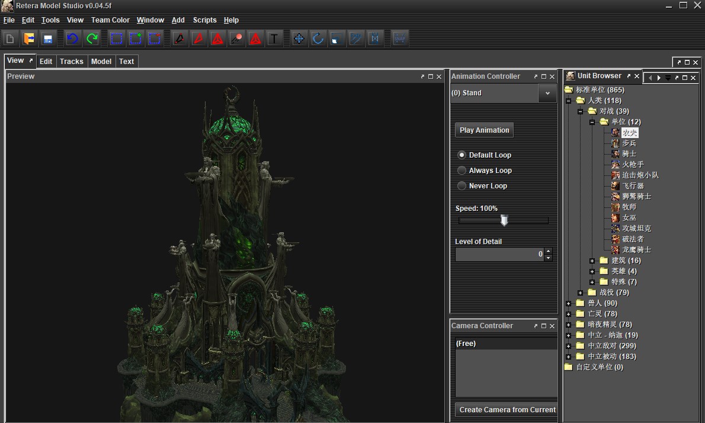Activate vertex select mode icon with black triangle
The height and width of the screenshot is (423, 705).
tap(179, 39)
